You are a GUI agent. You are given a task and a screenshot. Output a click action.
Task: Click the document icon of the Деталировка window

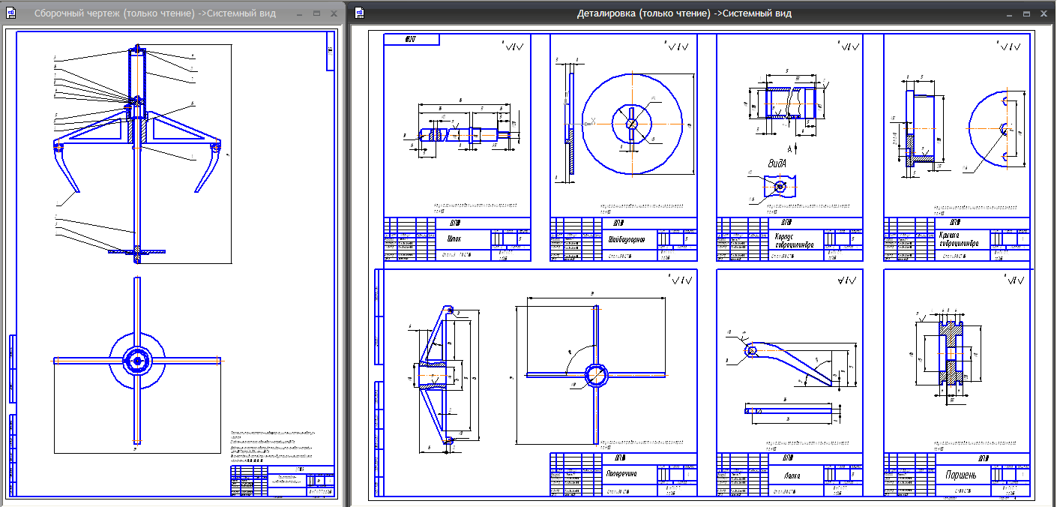[x=360, y=13]
